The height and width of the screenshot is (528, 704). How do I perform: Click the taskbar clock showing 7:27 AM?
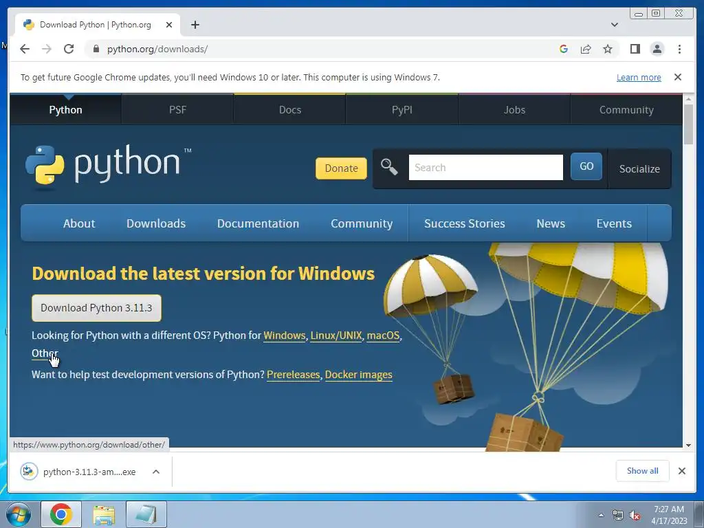click(669, 514)
